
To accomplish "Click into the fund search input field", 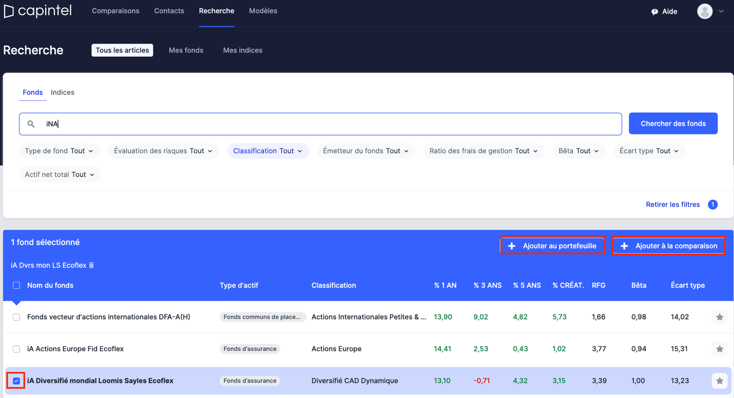I will tap(320, 124).
